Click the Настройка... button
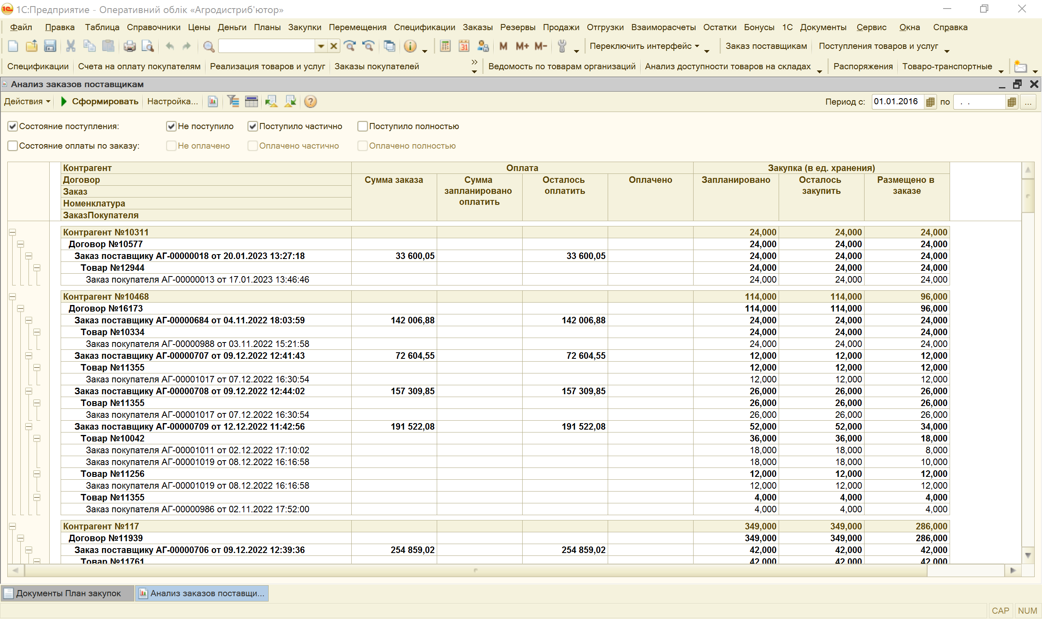Viewport: 1042px width, 619px height. 172,102
